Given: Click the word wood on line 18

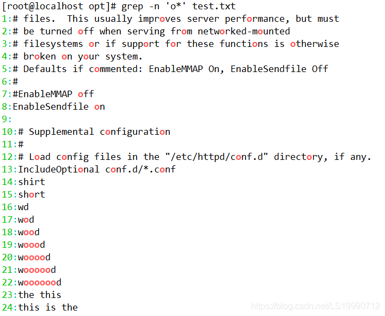Looking at the screenshot, I should click(x=29, y=232).
